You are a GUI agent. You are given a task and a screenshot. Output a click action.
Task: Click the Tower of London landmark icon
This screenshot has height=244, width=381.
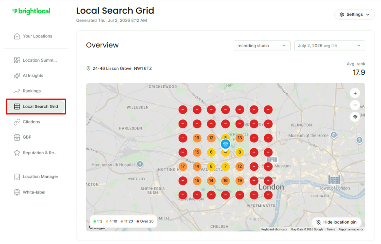coord(334,179)
